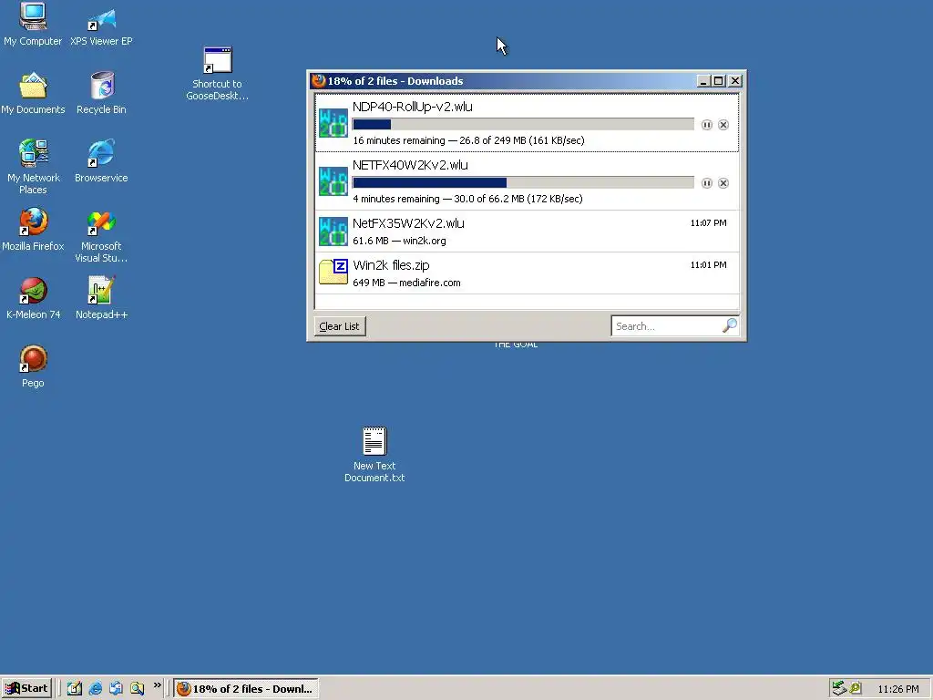Cancel the NETFX40W2Kv2.wlu download
The image size is (933, 700).
click(723, 183)
